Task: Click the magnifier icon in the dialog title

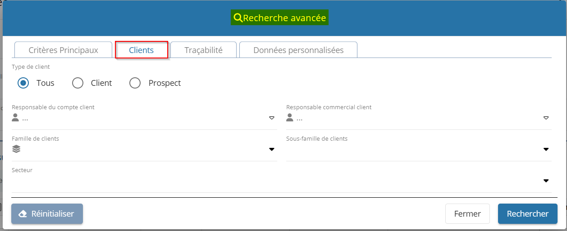Action: 238,18
